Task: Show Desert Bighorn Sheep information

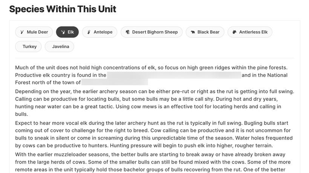Action: (154, 32)
